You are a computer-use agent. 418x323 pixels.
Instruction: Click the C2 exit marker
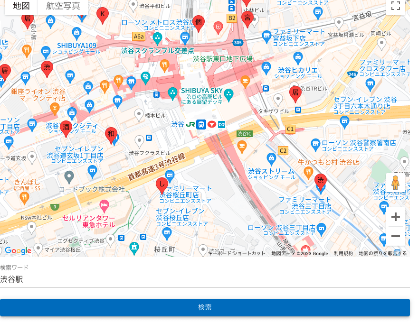(x=283, y=151)
